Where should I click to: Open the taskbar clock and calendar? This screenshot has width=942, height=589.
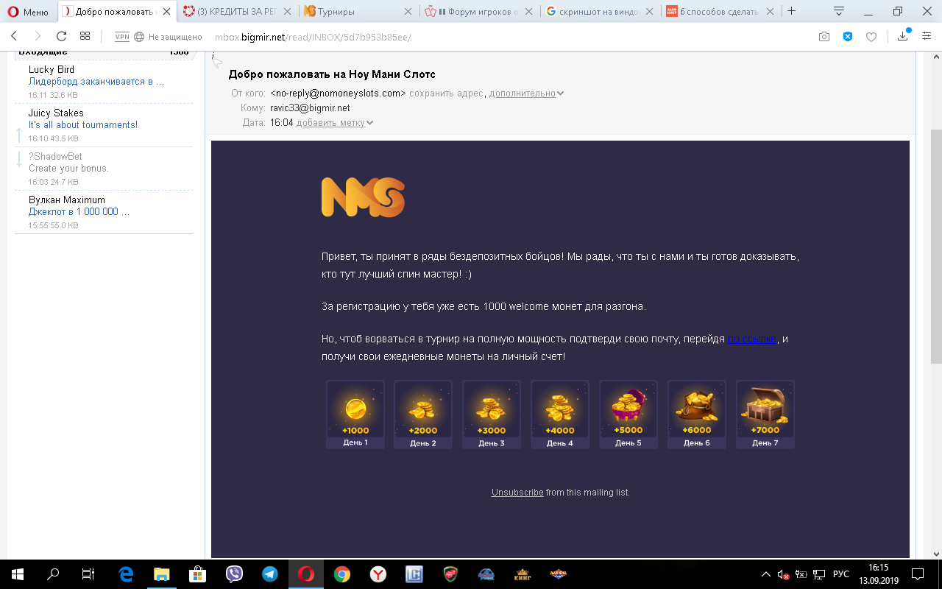pyautogui.click(x=879, y=574)
